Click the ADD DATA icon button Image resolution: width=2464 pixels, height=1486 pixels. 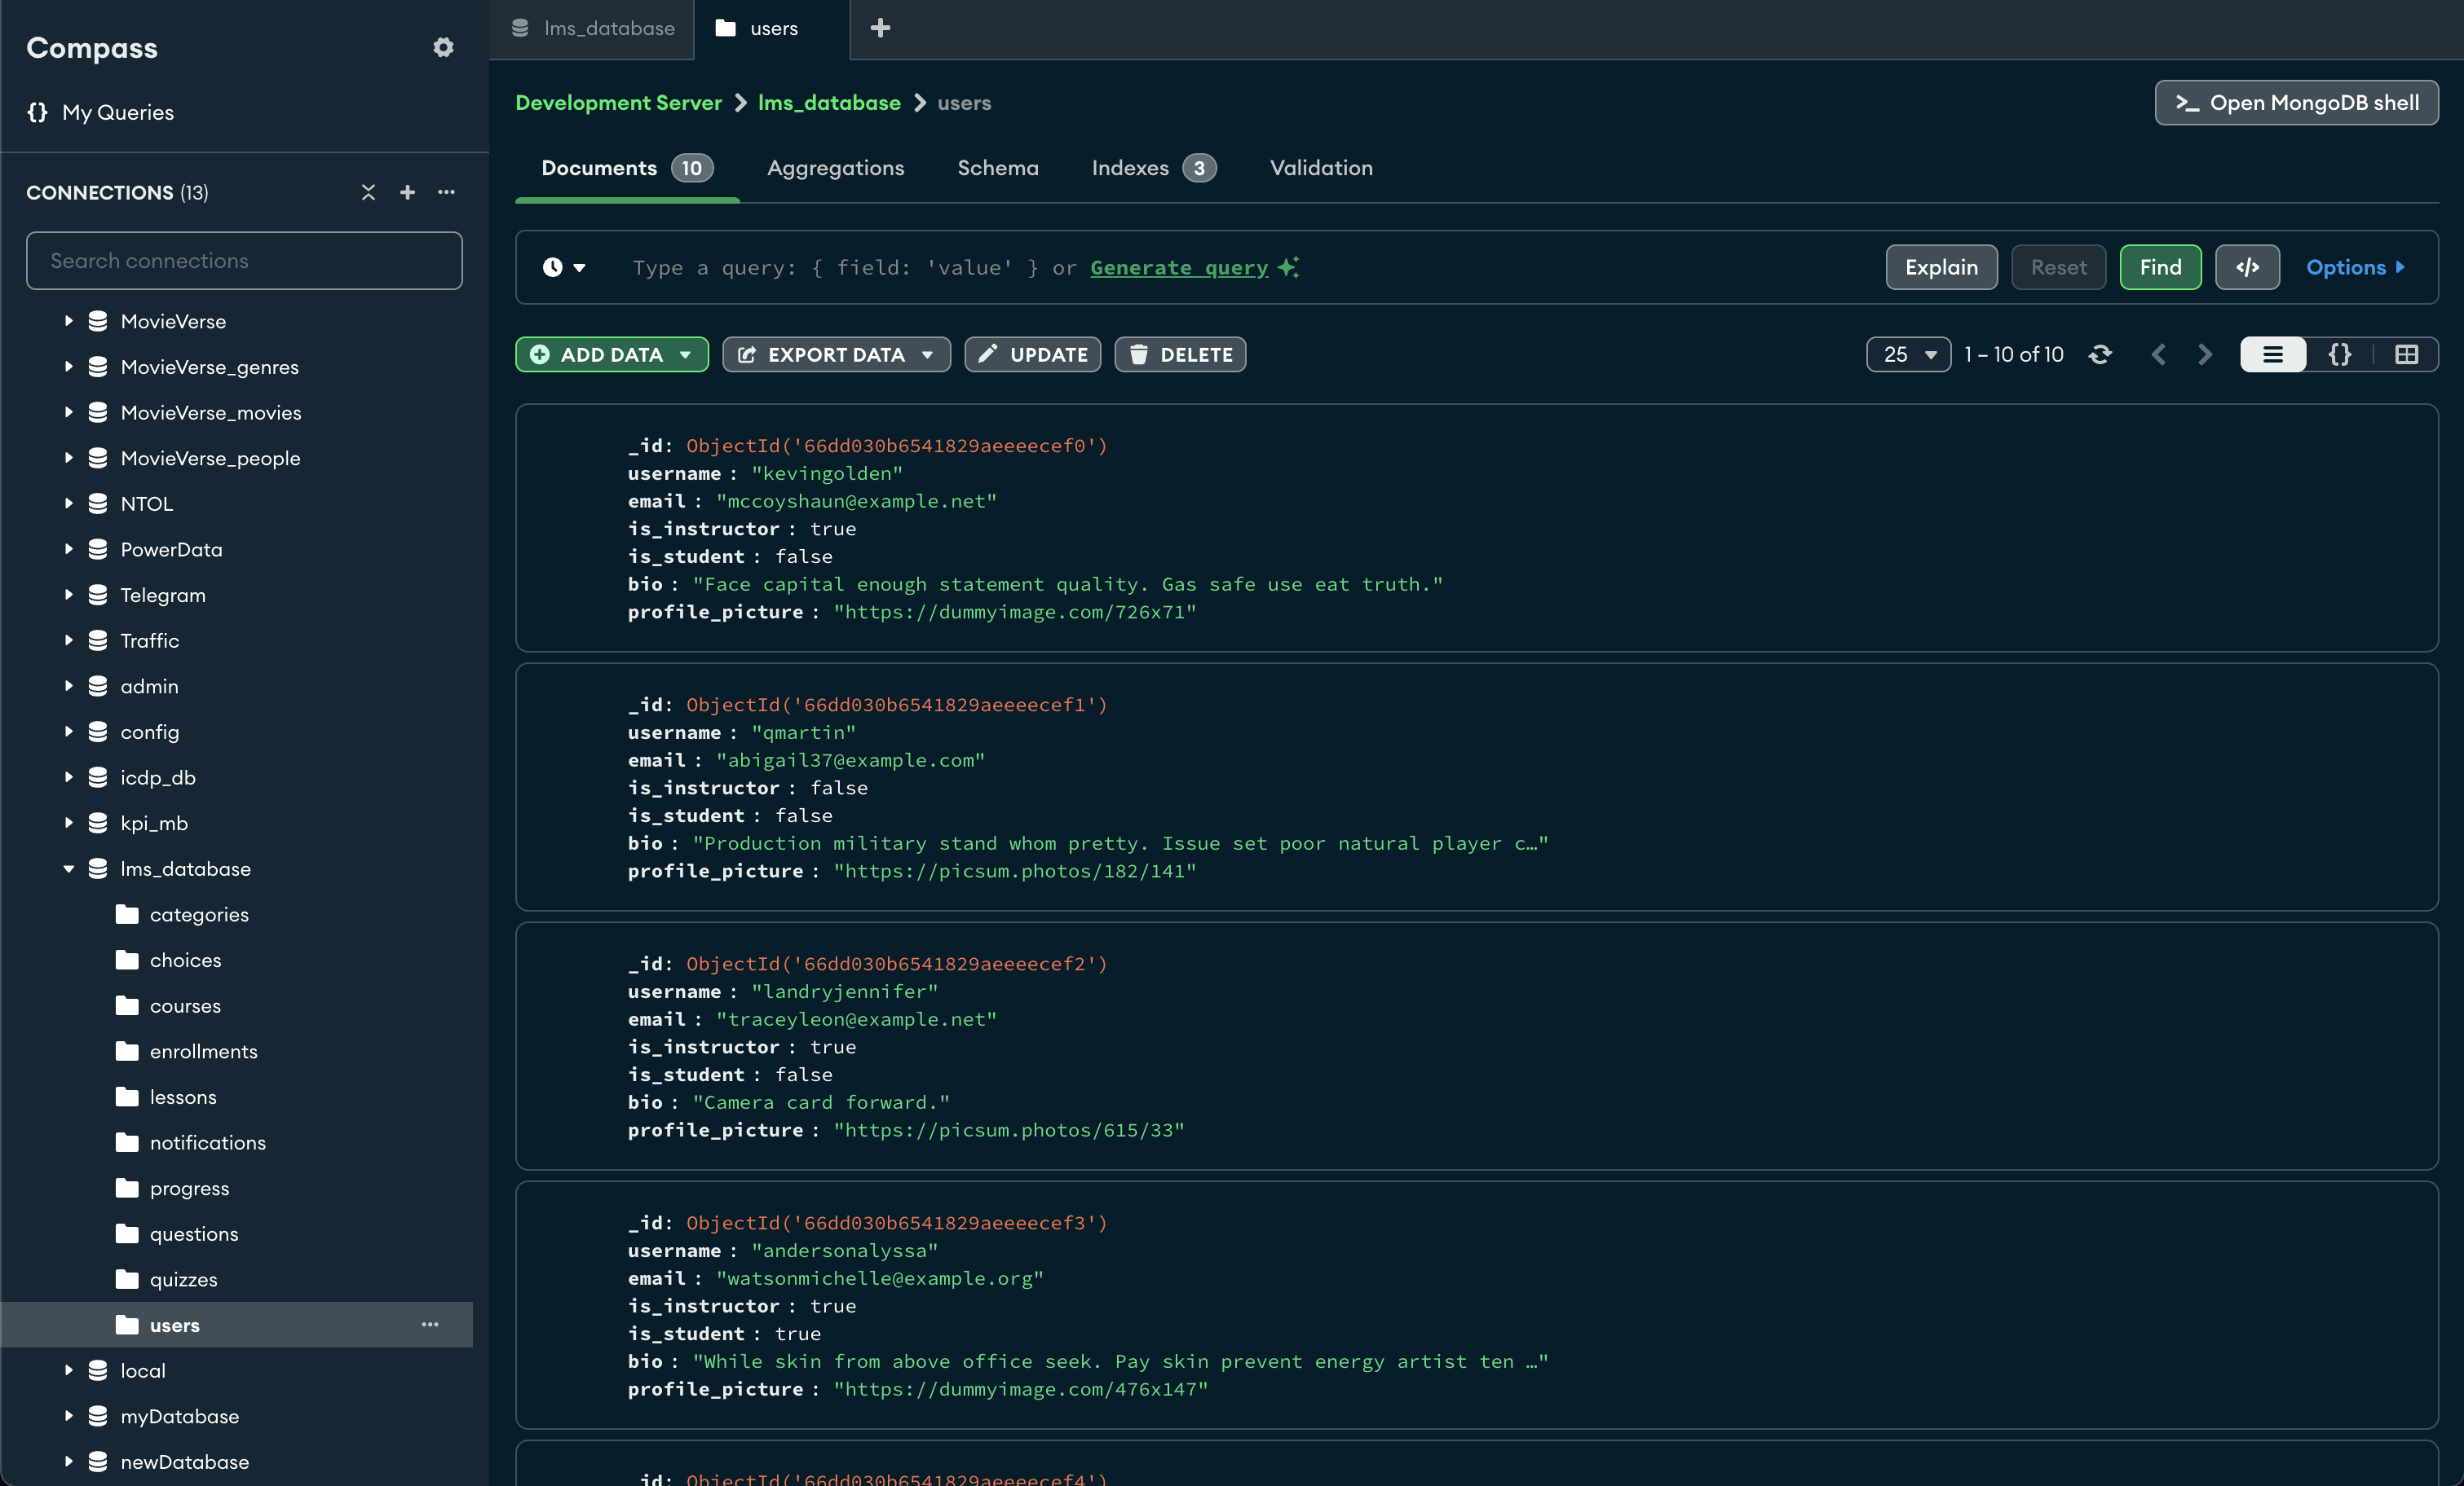click(x=541, y=354)
